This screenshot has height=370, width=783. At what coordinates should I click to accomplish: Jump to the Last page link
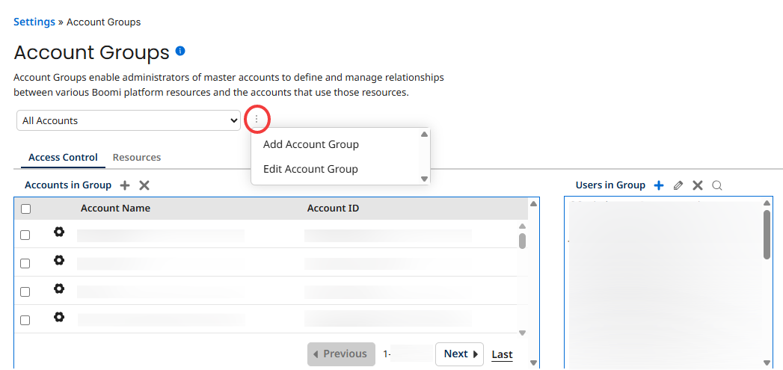[x=502, y=354]
